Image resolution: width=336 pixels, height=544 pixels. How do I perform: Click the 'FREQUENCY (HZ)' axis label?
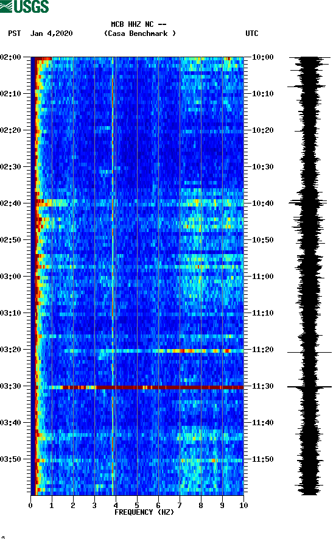(144, 512)
